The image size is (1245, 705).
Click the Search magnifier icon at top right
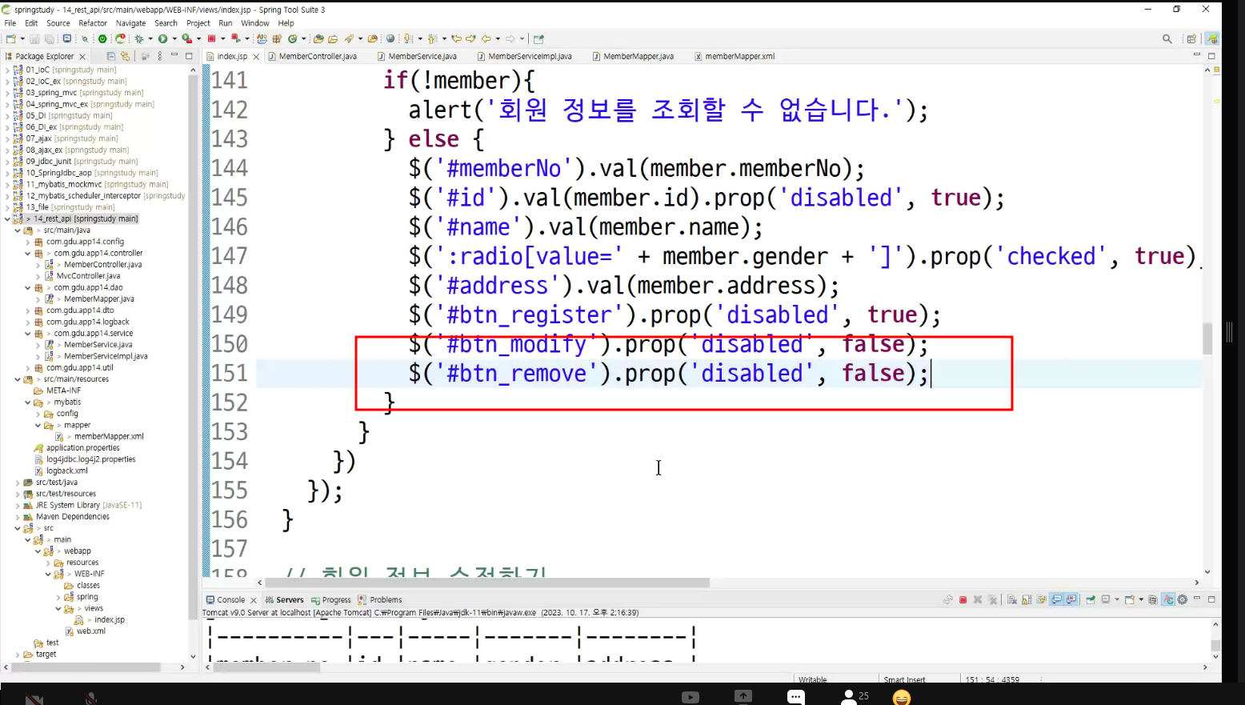tap(1167, 38)
